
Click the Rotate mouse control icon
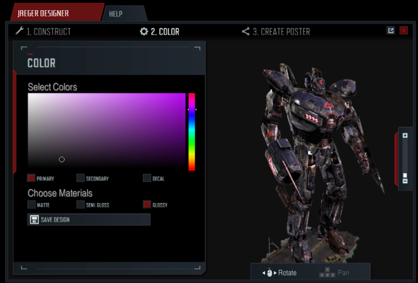pos(269,273)
